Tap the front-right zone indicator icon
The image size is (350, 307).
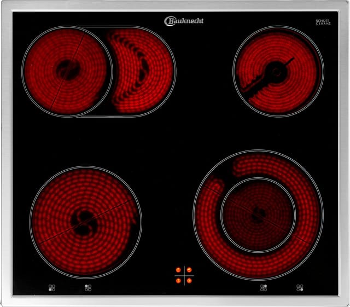point(300,288)
